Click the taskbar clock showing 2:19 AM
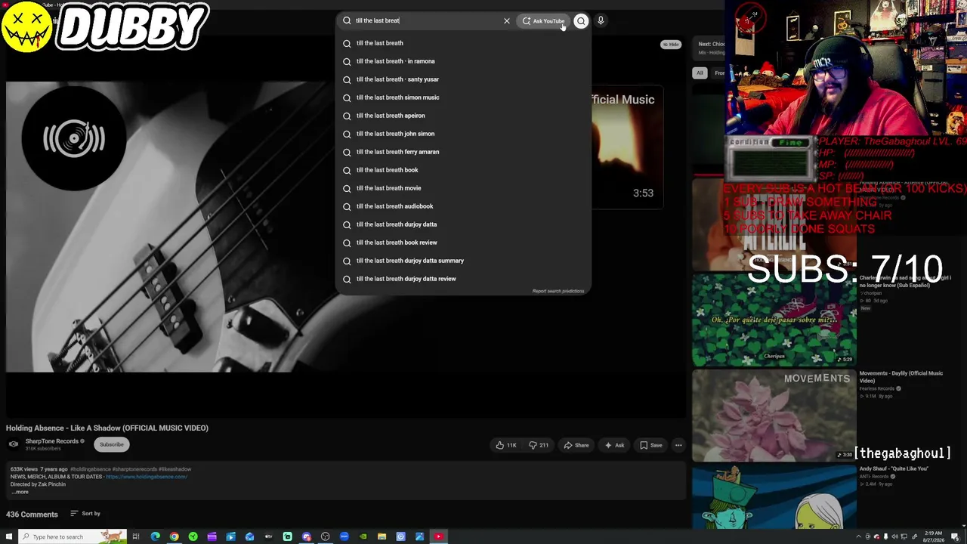 (933, 536)
